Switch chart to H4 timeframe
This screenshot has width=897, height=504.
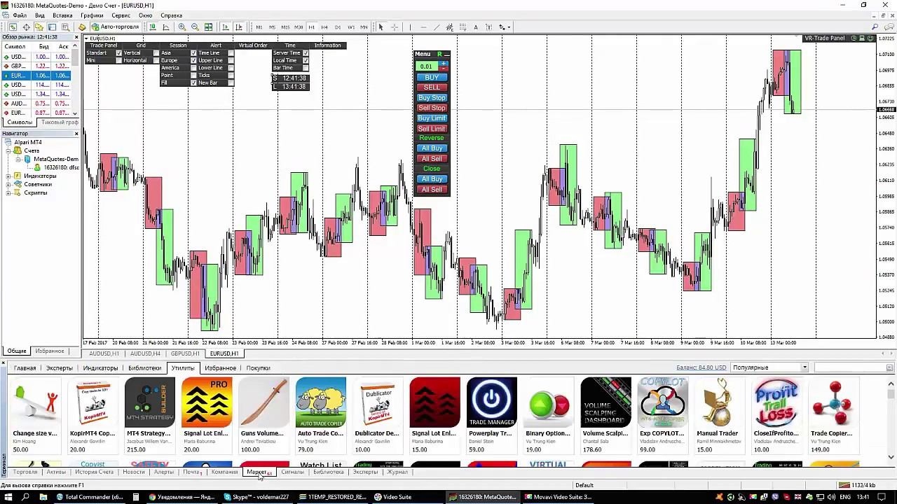tap(324, 27)
